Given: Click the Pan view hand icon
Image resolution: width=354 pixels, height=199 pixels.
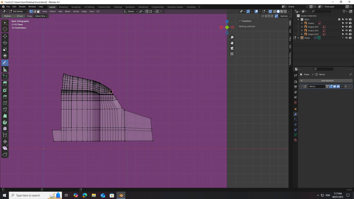Looking at the screenshot, I should (232, 43).
